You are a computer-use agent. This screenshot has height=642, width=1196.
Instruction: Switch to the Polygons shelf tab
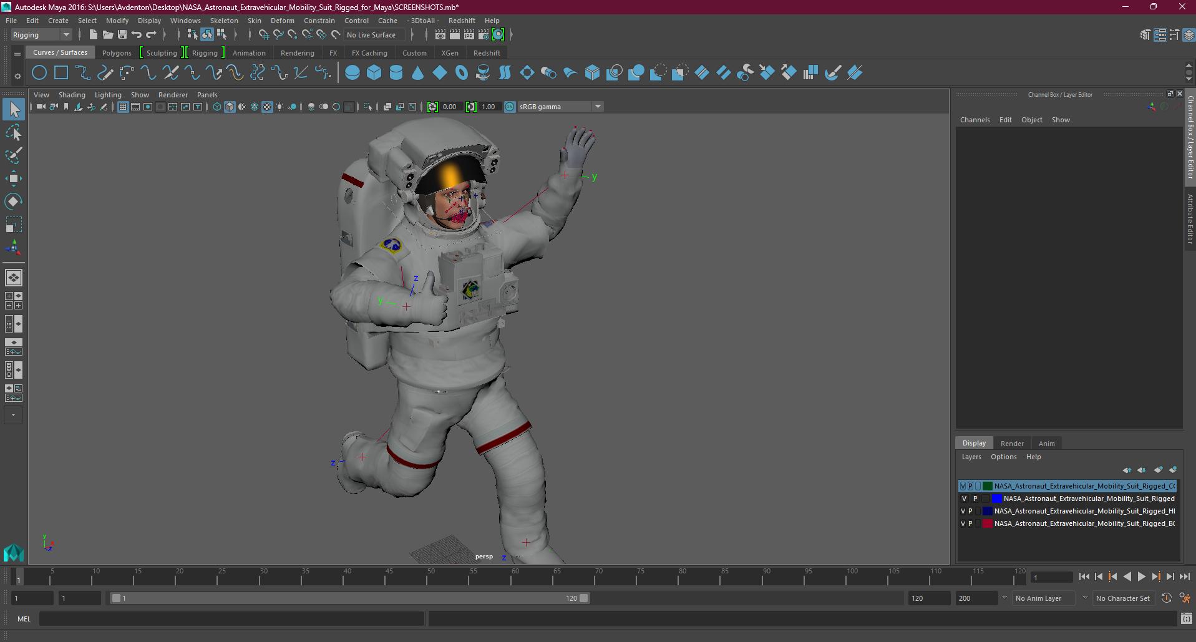pyautogui.click(x=117, y=53)
